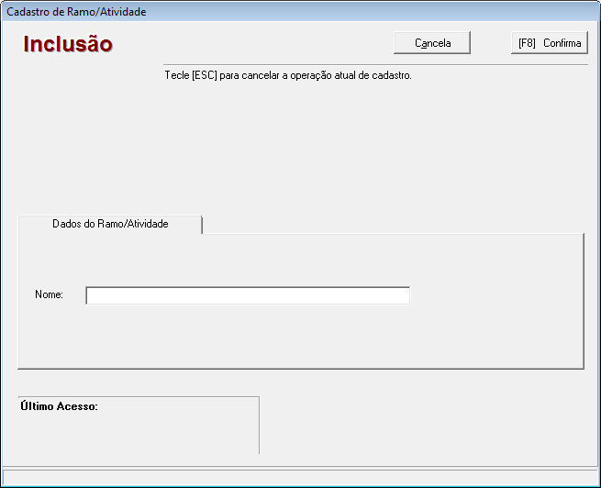601x488 pixels.
Task: Click the Cancela button
Action: coord(432,43)
